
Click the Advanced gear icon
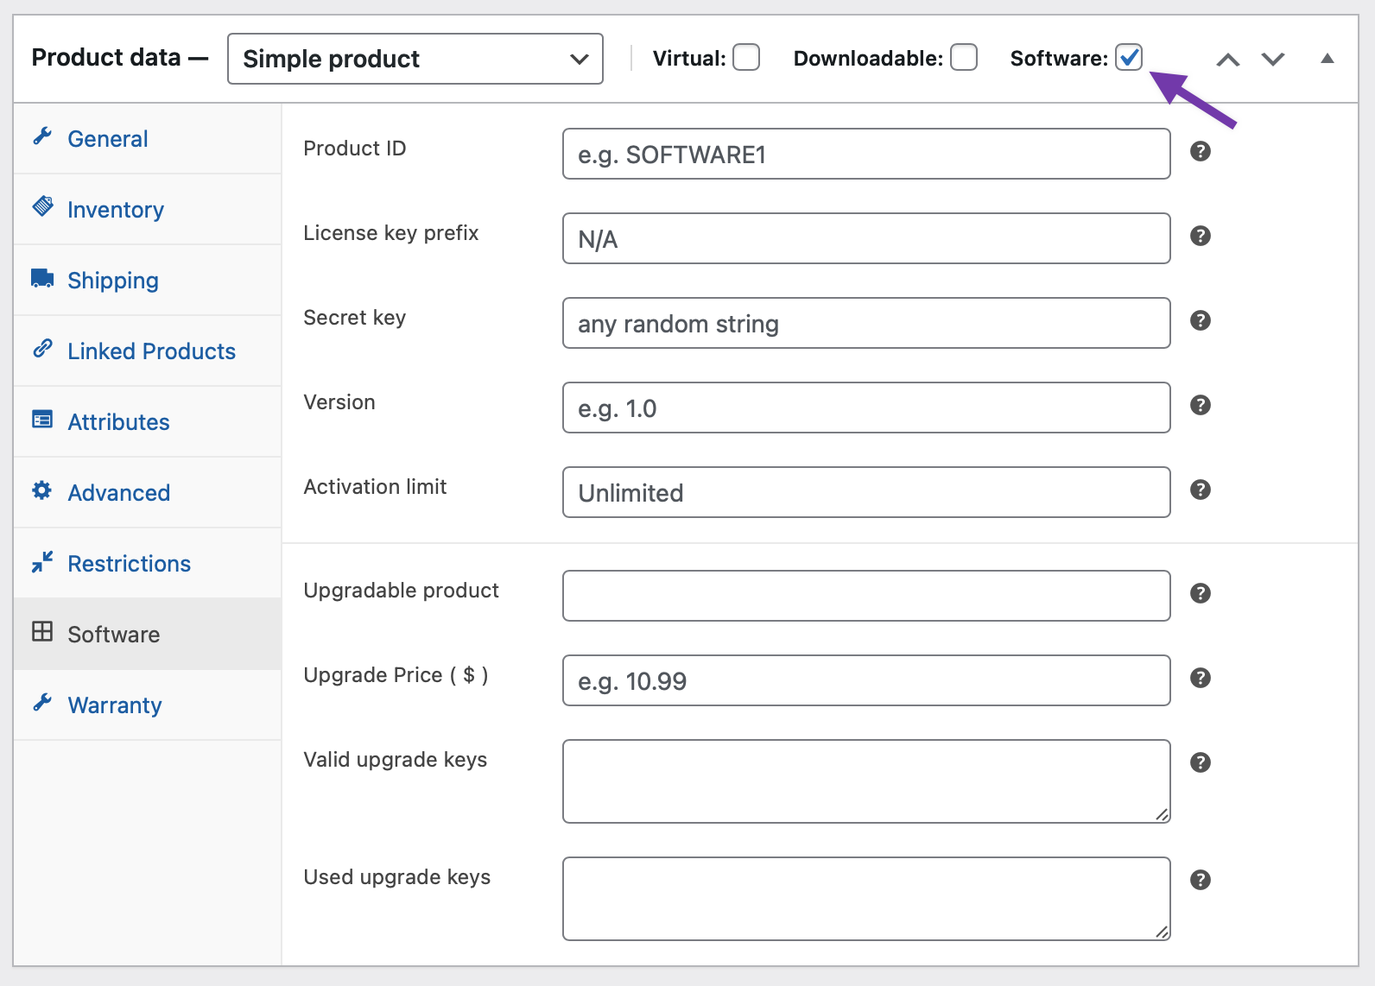pos(42,490)
